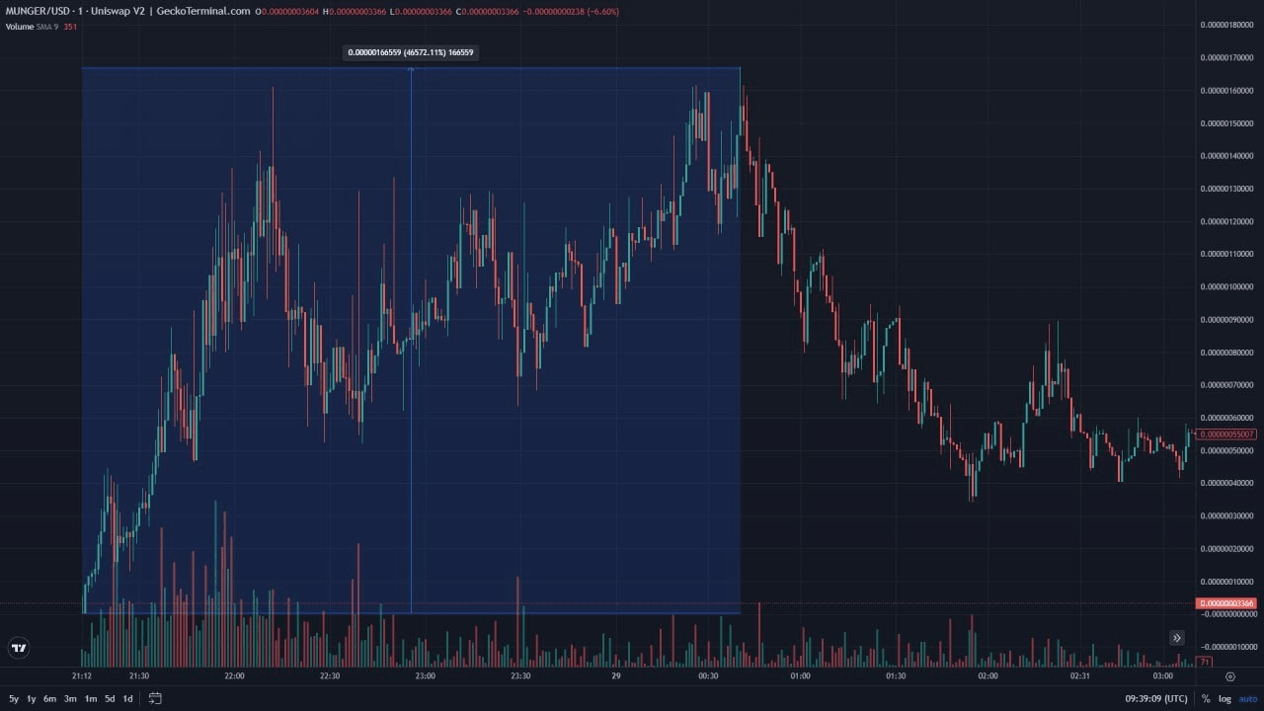This screenshot has height=711, width=1264.
Task: Click the current price label on the price axis
Action: point(1227,434)
